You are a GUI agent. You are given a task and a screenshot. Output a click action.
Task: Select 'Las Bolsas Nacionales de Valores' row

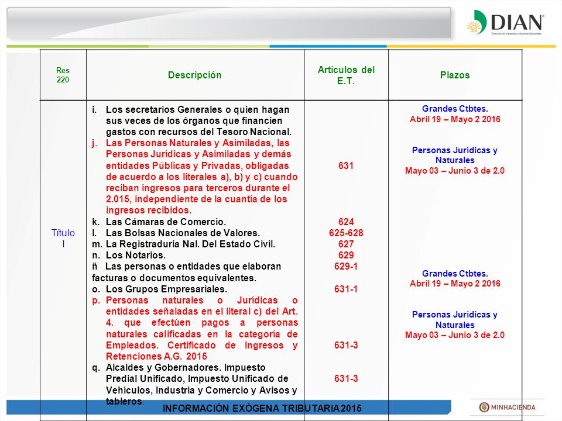click(x=176, y=233)
